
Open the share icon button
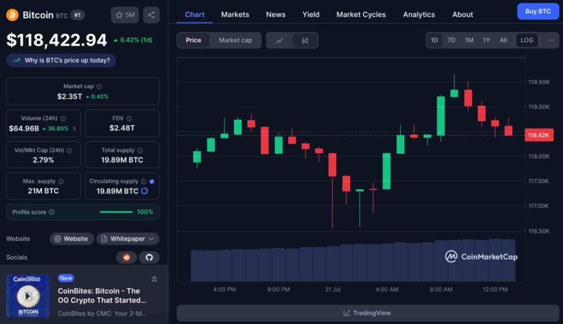click(151, 15)
